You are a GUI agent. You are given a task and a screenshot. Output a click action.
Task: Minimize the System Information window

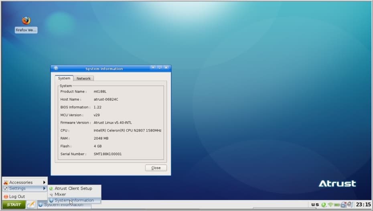pyautogui.click(x=160, y=68)
